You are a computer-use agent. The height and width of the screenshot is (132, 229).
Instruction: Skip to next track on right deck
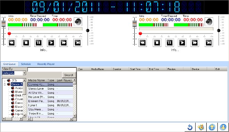click(x=209, y=43)
